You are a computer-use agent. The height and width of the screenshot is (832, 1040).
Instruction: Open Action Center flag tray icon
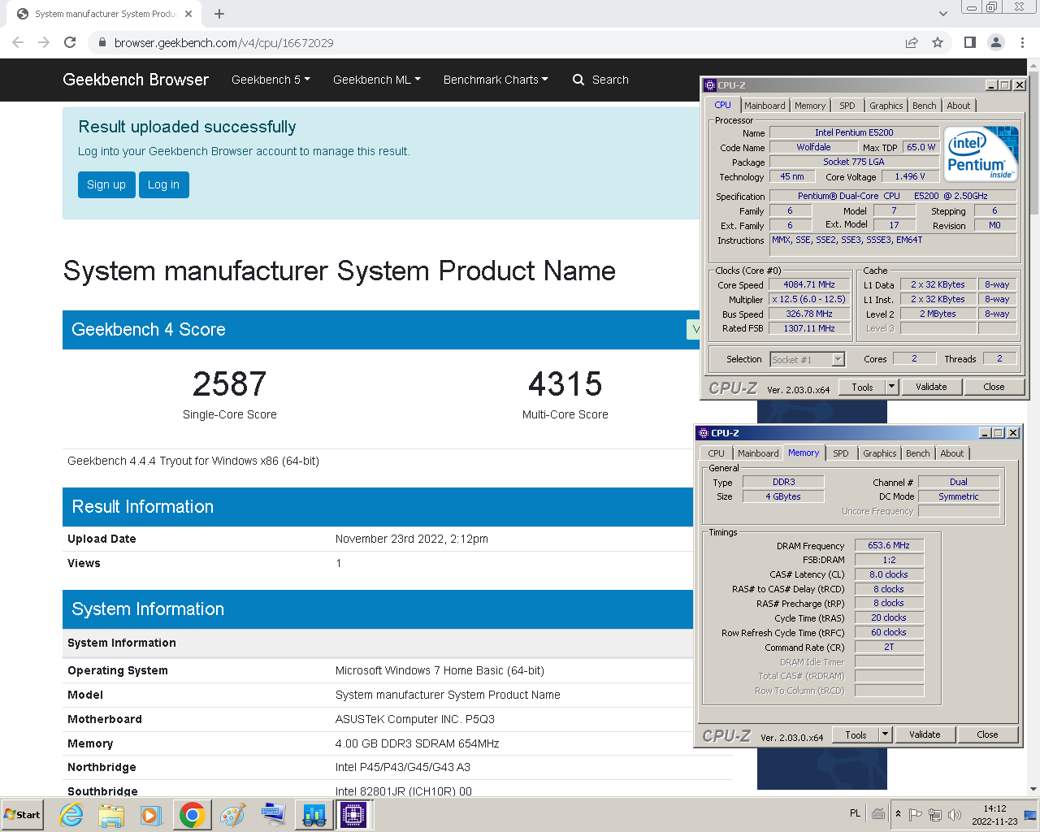click(x=916, y=814)
